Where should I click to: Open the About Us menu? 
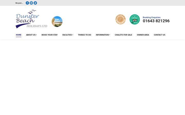[x=31, y=35]
